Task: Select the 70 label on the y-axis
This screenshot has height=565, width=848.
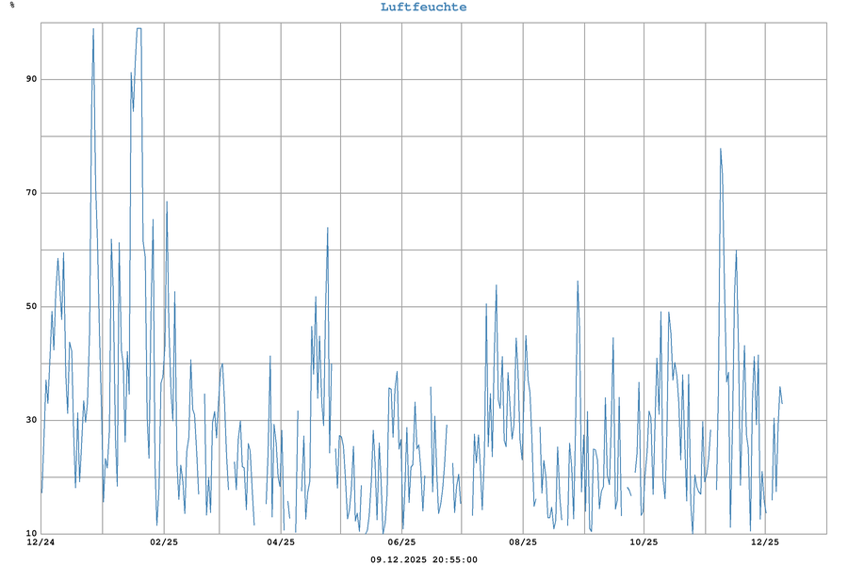Action: (x=31, y=193)
